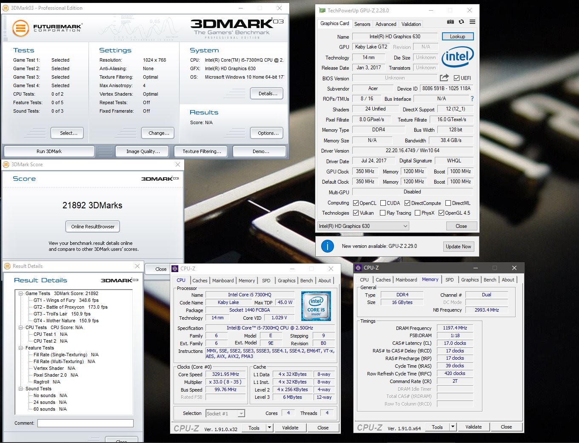Click the BIOS export share icon
This screenshot has width=579, height=443.
(x=444, y=77)
